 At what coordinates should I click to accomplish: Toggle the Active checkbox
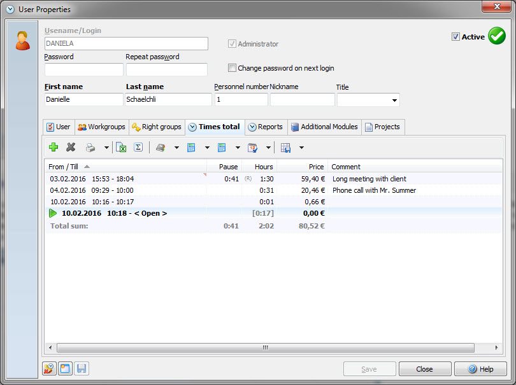click(455, 37)
